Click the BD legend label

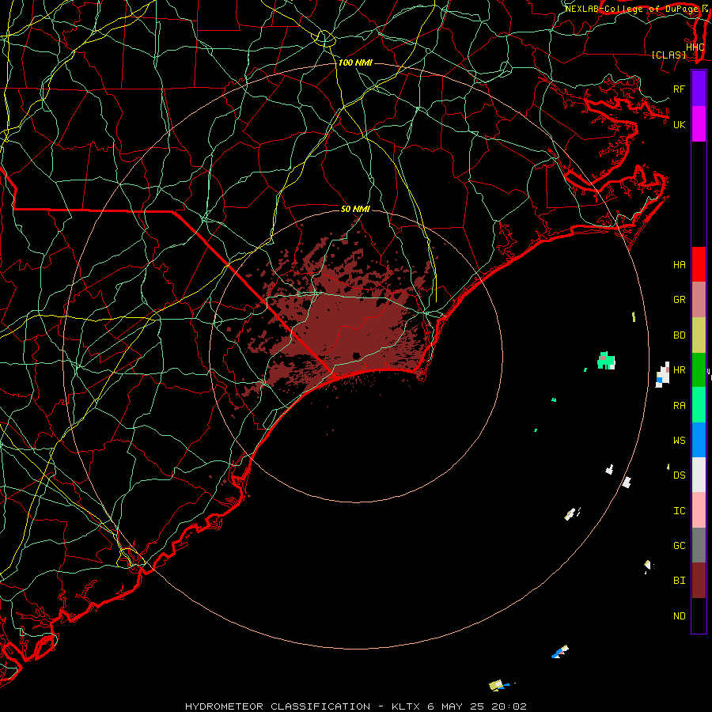tap(679, 335)
